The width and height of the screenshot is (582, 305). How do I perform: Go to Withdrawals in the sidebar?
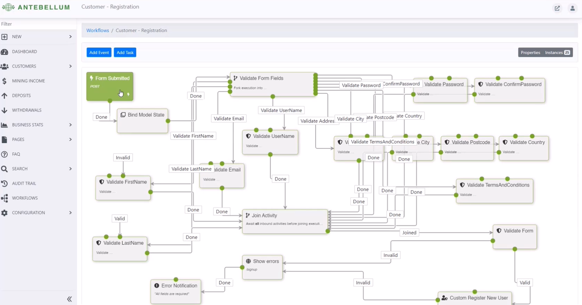pyautogui.click(x=38, y=110)
